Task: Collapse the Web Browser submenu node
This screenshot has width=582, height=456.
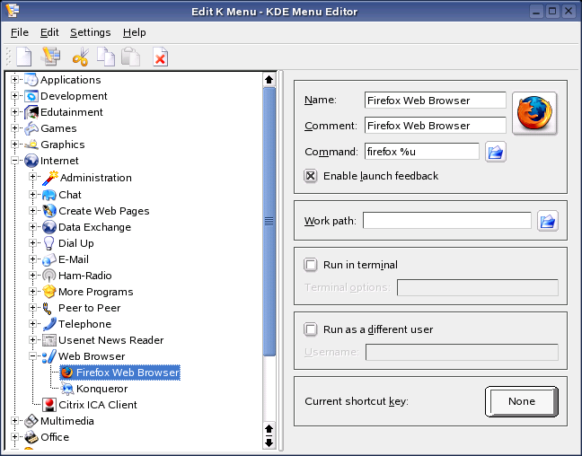Action: [x=32, y=356]
